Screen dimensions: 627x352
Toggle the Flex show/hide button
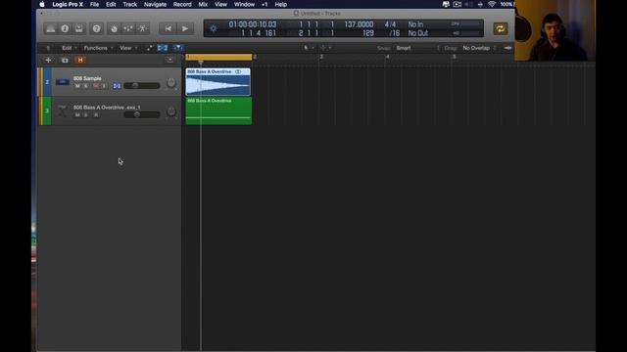click(163, 48)
